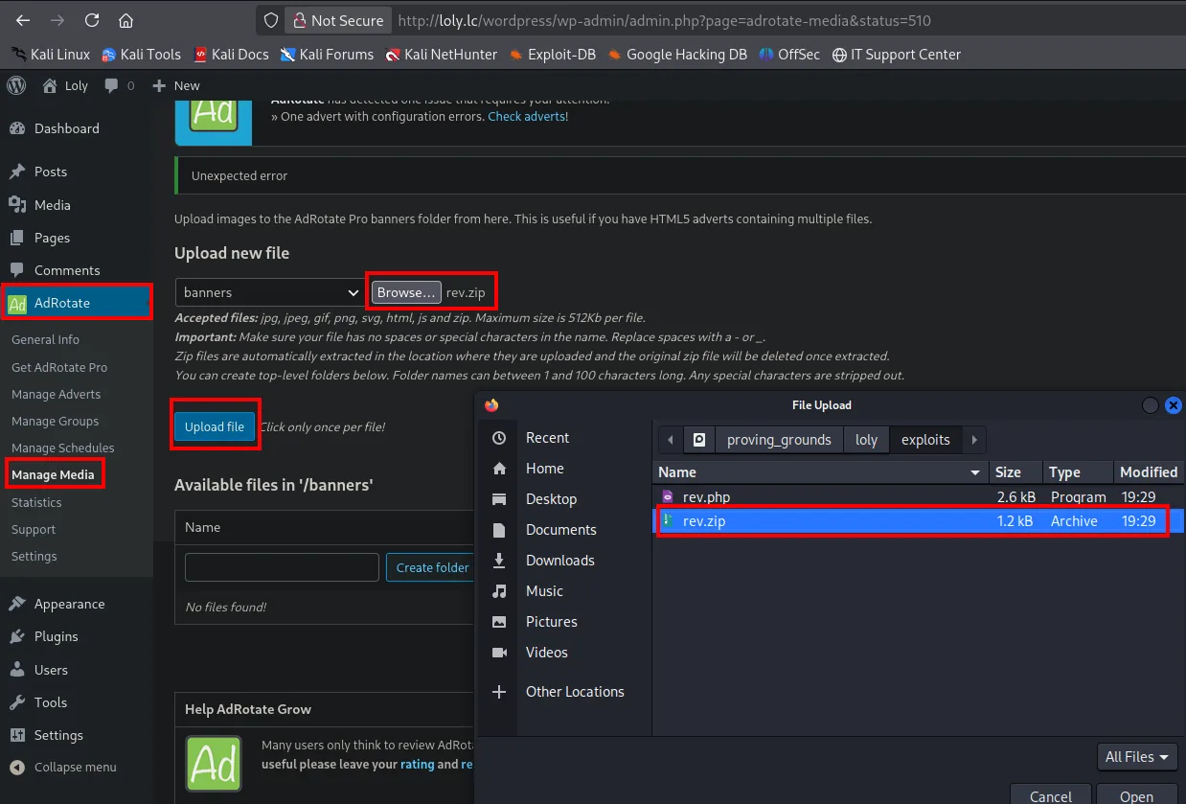
Task: Open the All Files filter dropdown
Action: coord(1137,757)
